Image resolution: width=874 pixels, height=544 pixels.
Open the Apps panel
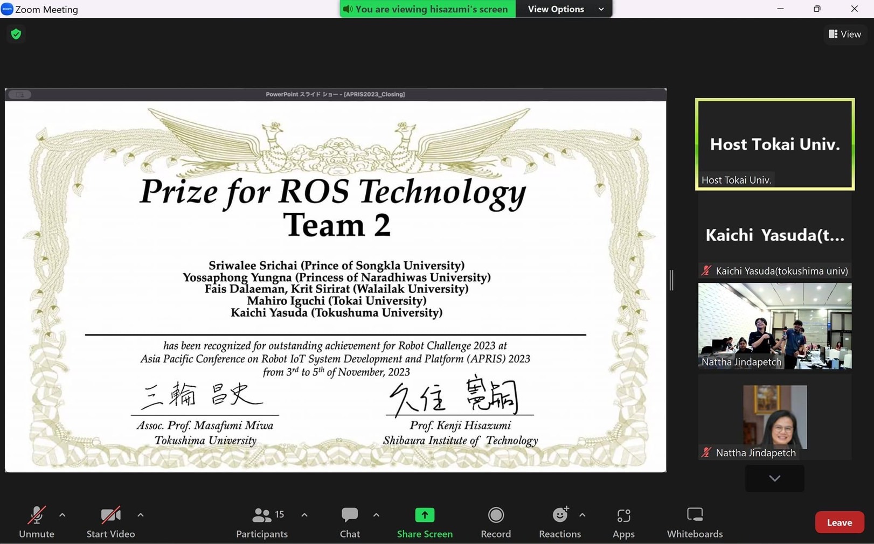pyautogui.click(x=623, y=522)
